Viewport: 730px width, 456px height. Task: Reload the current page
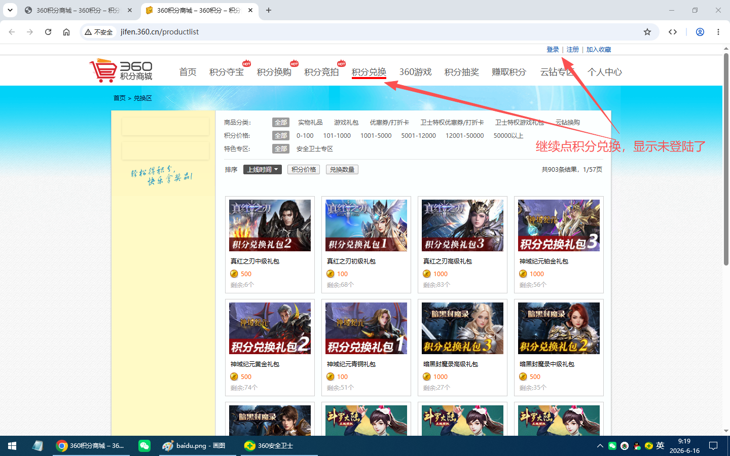(x=48, y=32)
